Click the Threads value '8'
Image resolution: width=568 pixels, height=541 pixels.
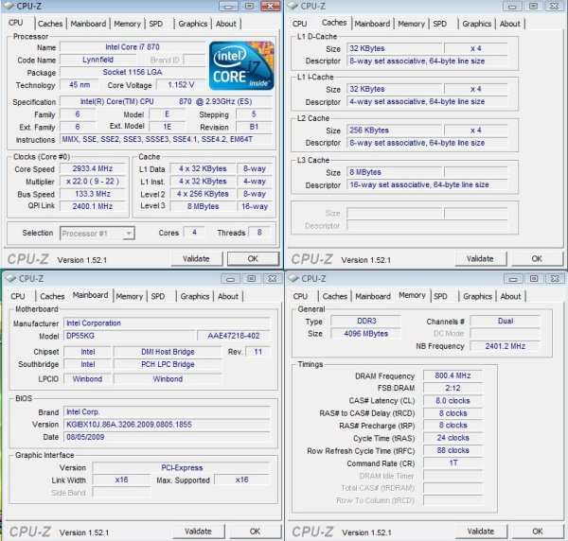259,233
